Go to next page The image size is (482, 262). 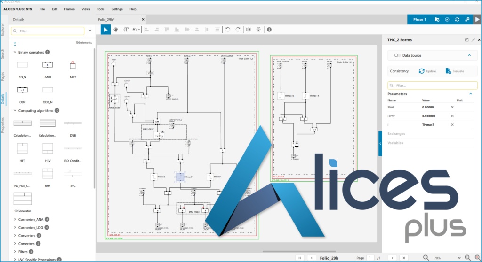coord(392,258)
